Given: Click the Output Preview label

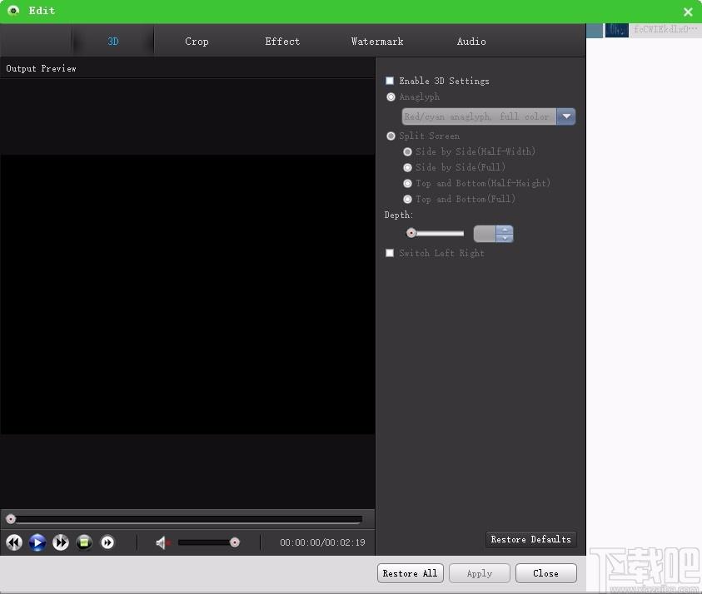Looking at the screenshot, I should pos(41,68).
